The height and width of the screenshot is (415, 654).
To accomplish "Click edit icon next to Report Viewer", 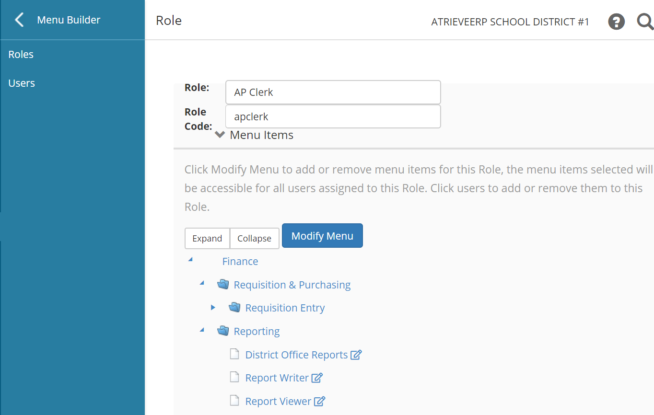I will 320,402.
